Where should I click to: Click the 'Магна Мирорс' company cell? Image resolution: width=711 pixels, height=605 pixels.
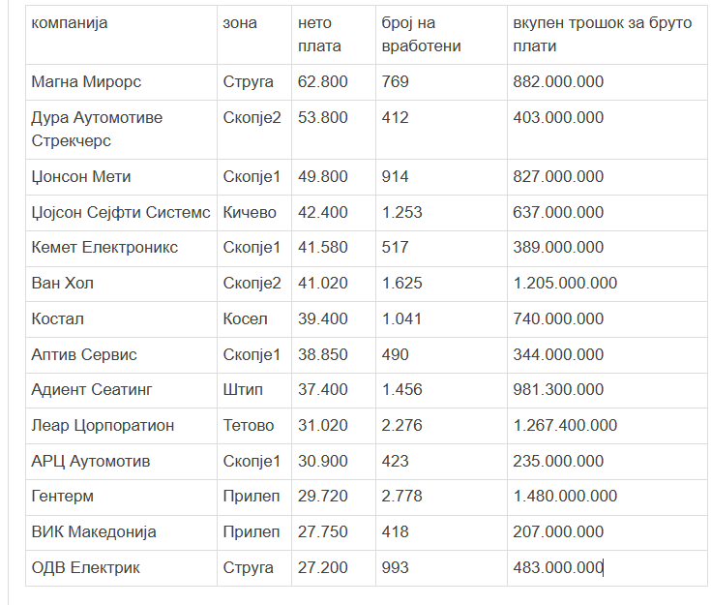coord(86,82)
